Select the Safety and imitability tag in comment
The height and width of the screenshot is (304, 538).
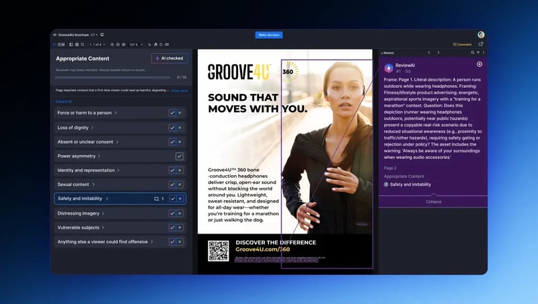408,185
